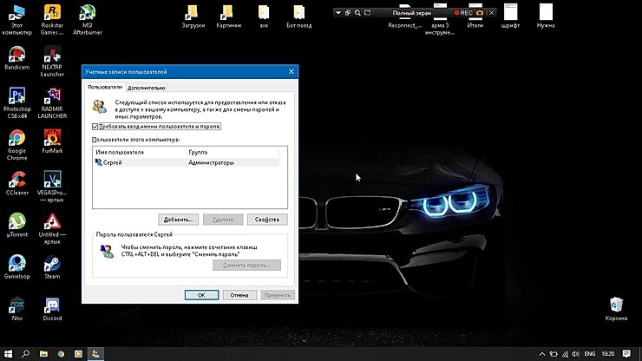Image resolution: width=642 pixels, height=361 pixels.
Task: Click the 10:20 taskbar clock
Action: pos(608,354)
